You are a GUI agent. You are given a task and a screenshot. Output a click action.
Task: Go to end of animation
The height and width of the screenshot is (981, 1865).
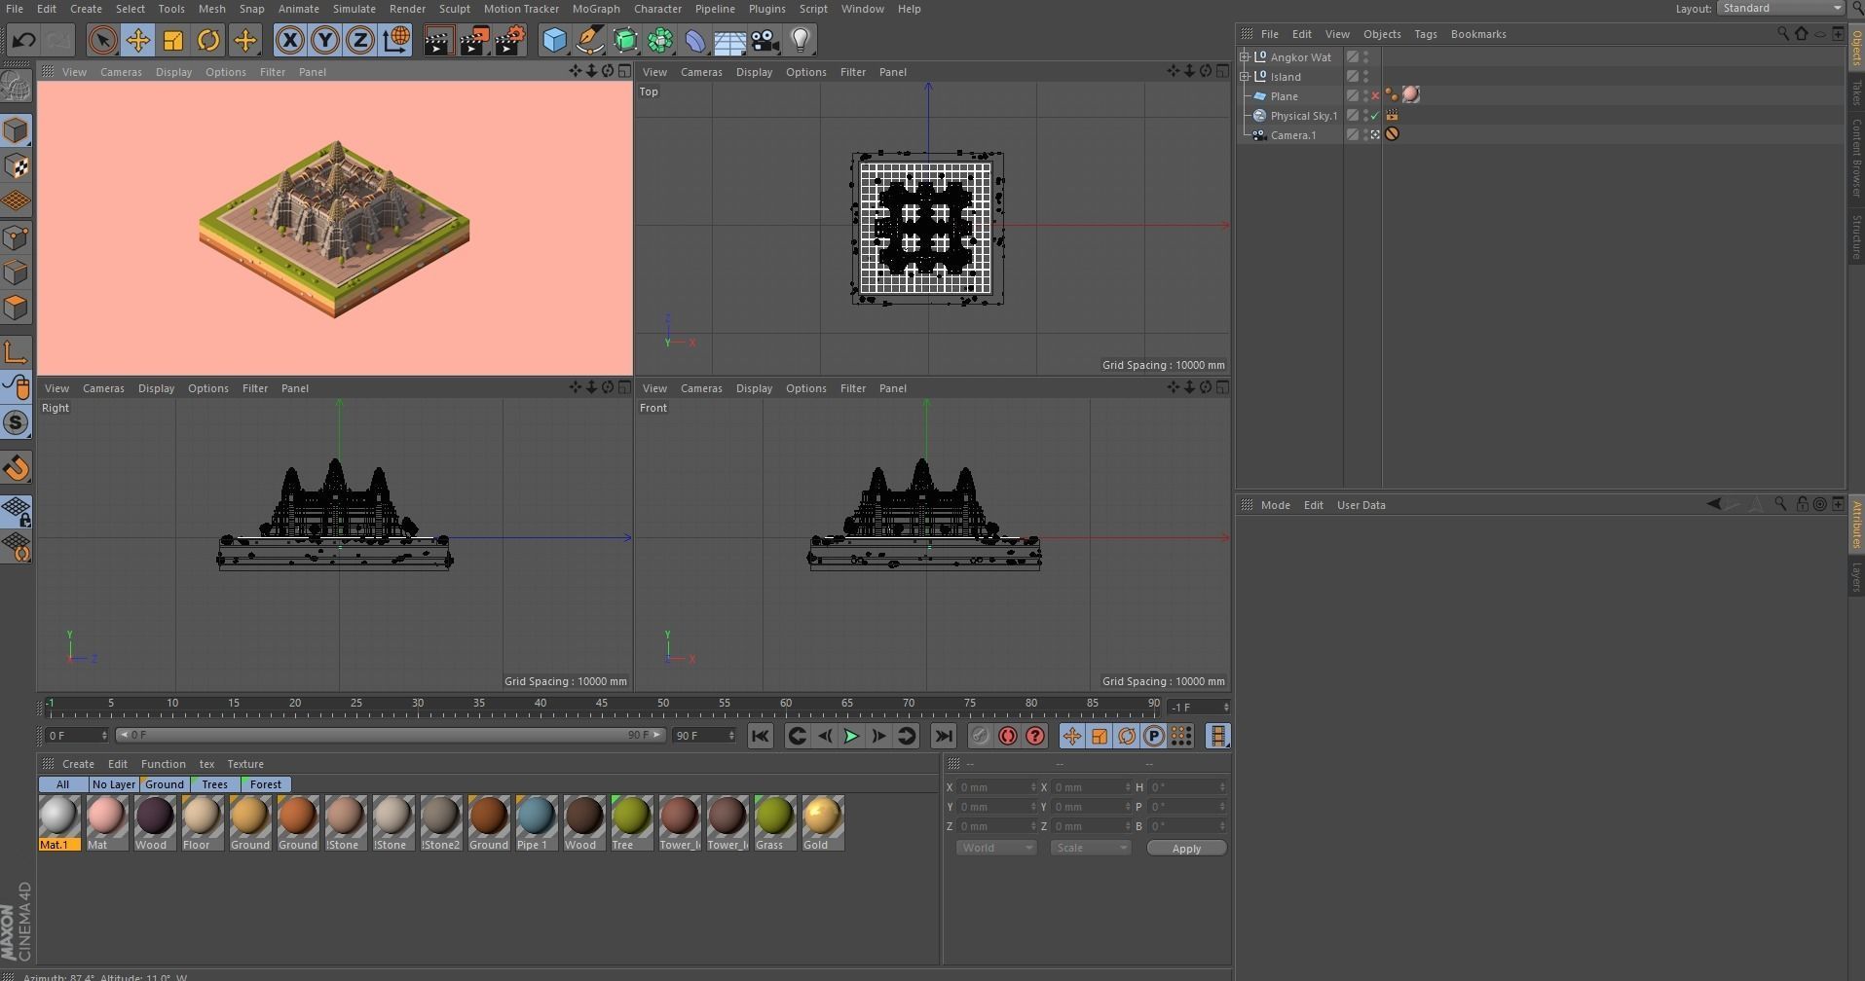943,736
